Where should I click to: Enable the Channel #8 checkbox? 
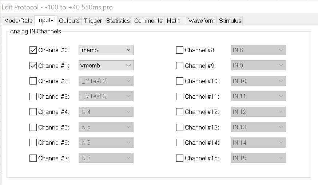point(180,50)
